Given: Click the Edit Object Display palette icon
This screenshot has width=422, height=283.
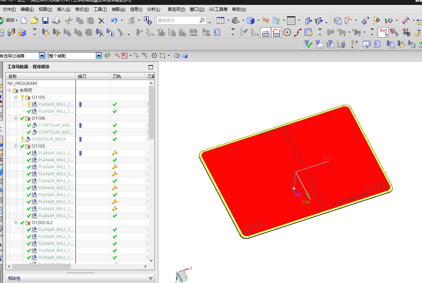Looking at the screenshot, I should 376,21.
